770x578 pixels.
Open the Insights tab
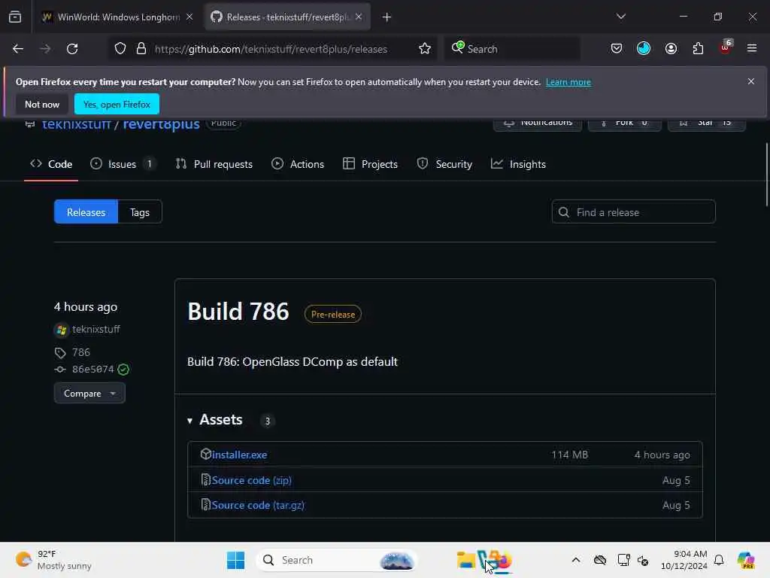[518, 164]
